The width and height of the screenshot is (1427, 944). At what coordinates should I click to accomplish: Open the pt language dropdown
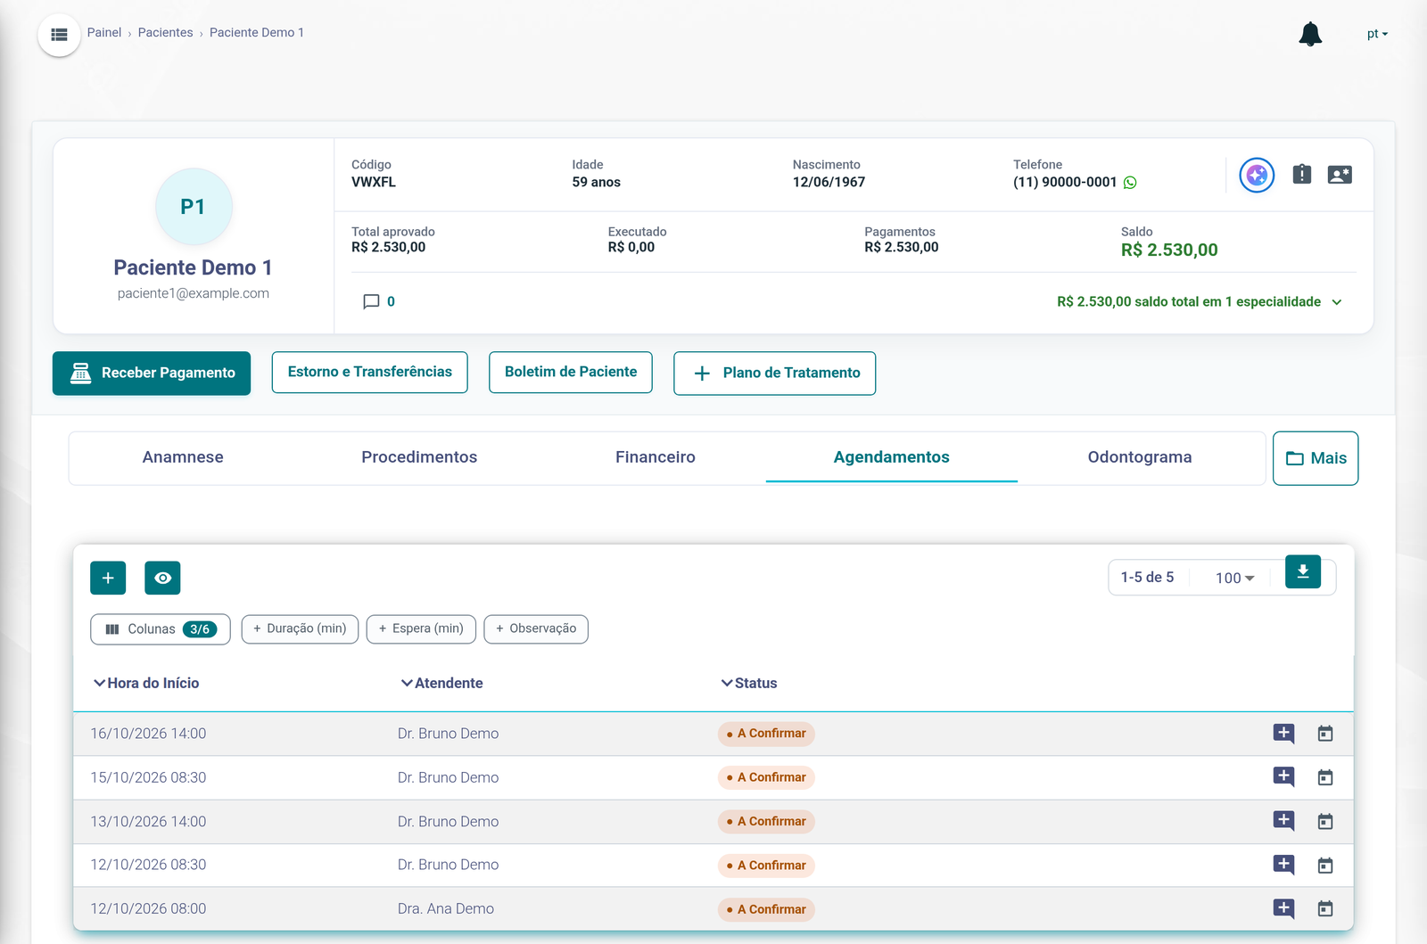coord(1377,34)
